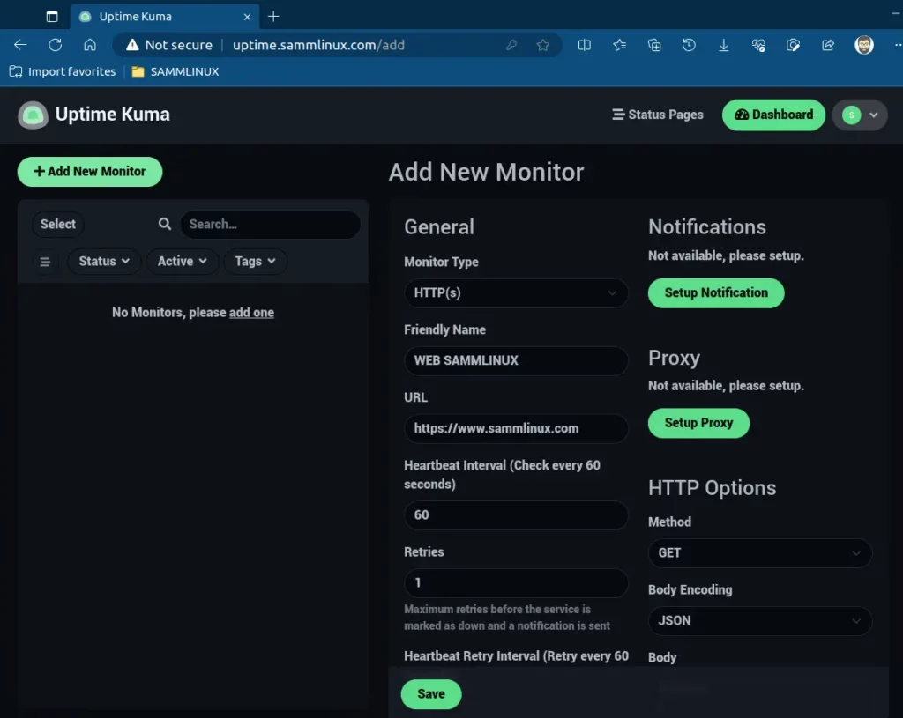Expand the Tags filter dropdown
Viewport: 903px width, 718px height.
pos(255,261)
